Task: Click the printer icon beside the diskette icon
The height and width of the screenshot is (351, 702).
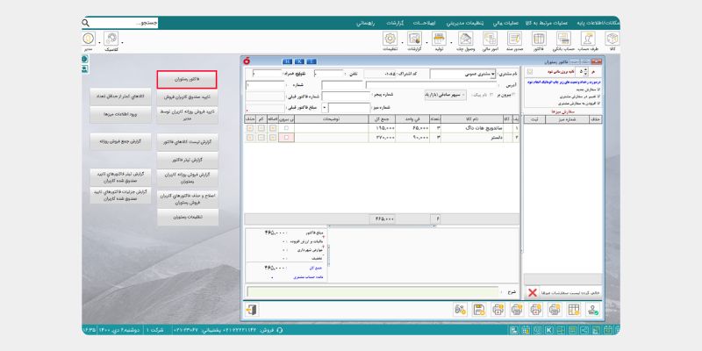Action: [498, 310]
